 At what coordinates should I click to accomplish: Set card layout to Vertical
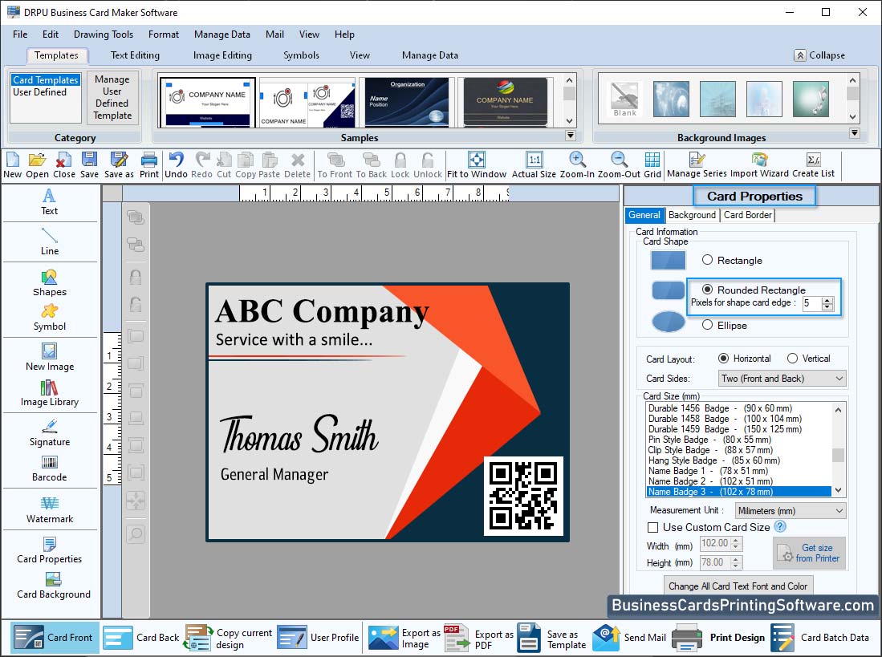point(793,359)
